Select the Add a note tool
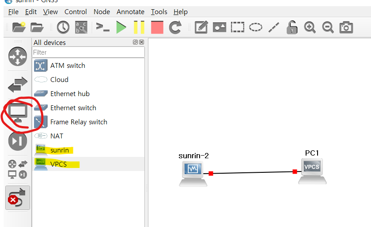The height and width of the screenshot is (227, 371). [x=201, y=27]
